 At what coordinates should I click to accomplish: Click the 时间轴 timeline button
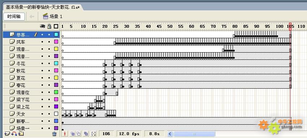pos(14,17)
